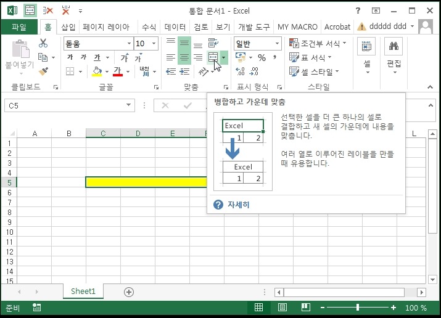
Task: Switch to page break preview icon
Action: click(x=306, y=308)
